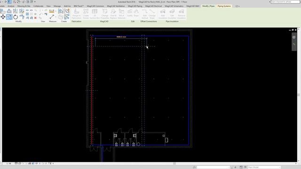This screenshot has height=169, width=301.
Task: Click Find & Replace in MagiCAD panel
Action: point(113,14)
